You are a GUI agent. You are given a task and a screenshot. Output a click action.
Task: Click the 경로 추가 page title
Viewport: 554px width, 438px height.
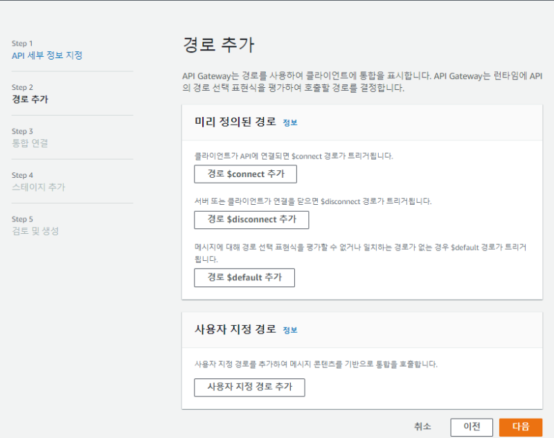point(218,46)
